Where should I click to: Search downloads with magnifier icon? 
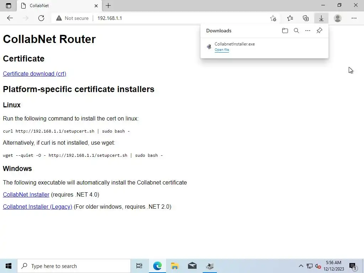(x=296, y=31)
